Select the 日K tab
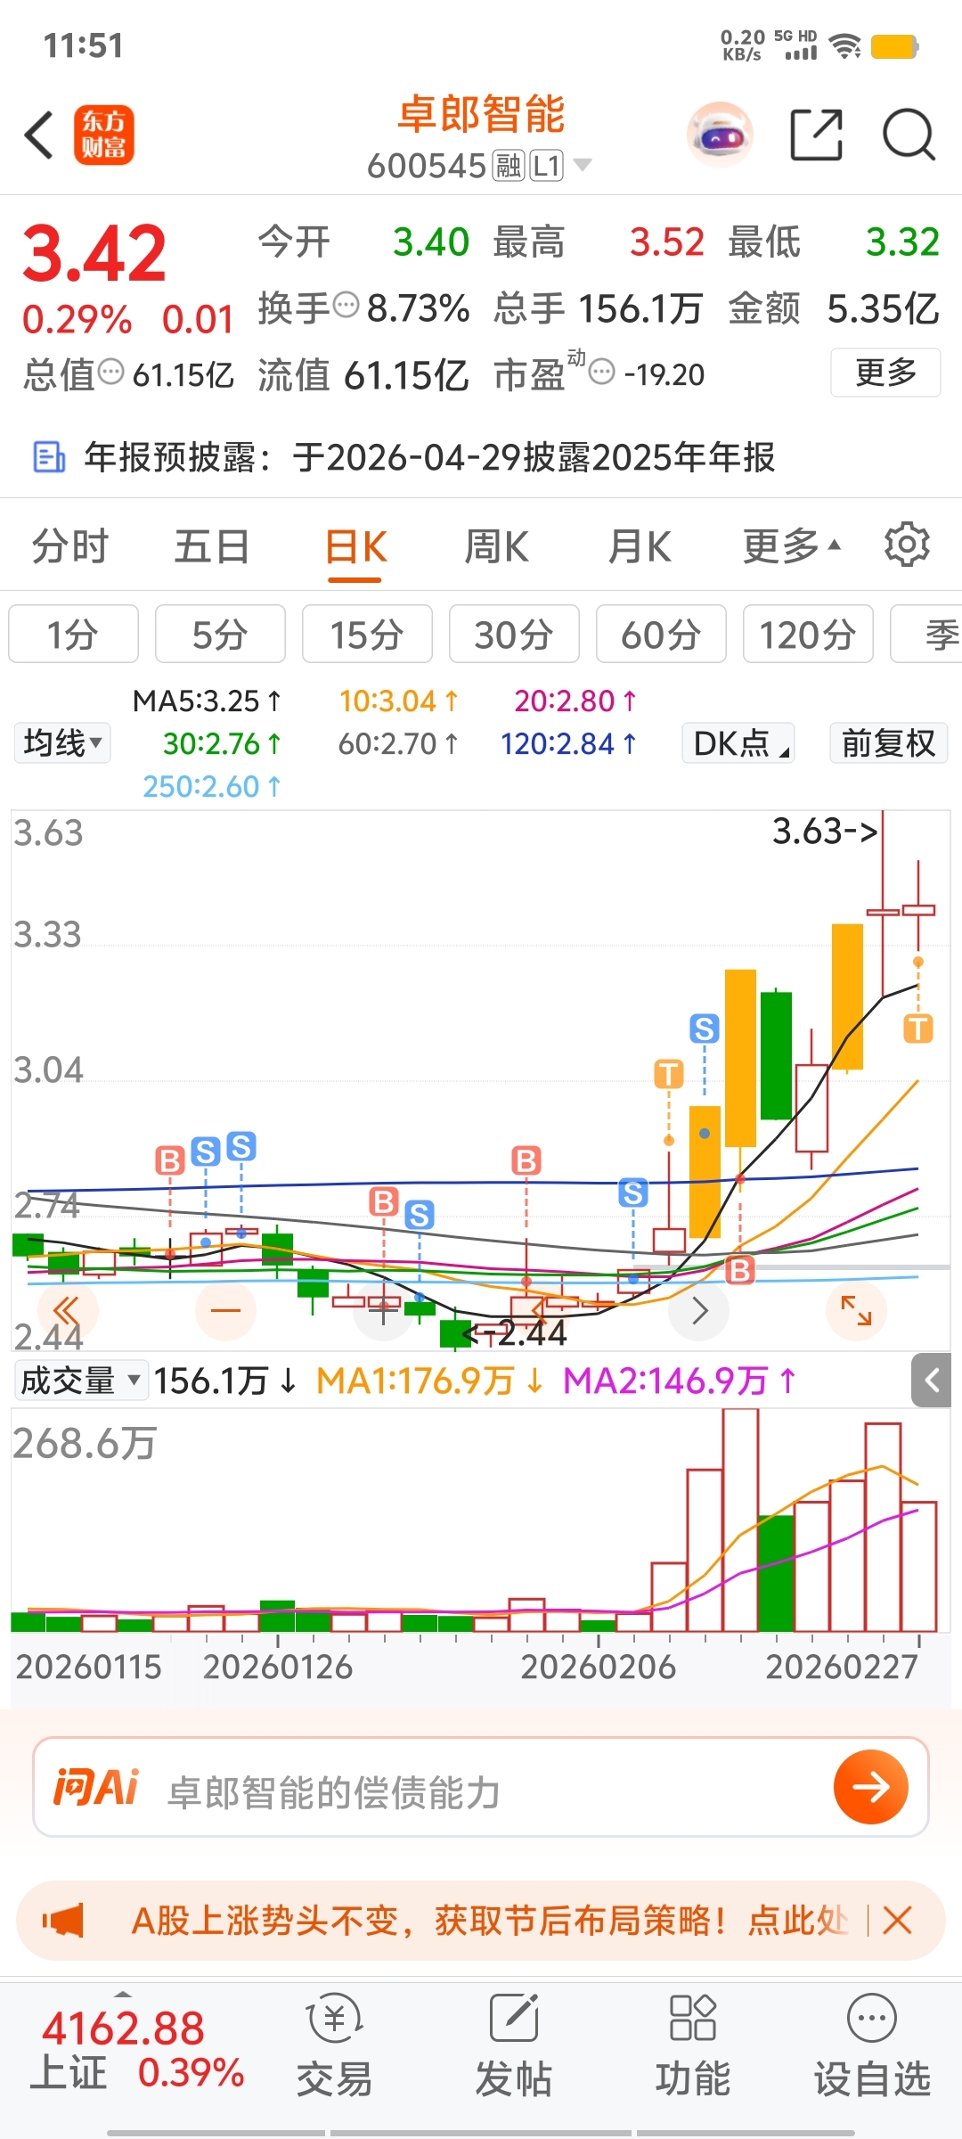Image resolution: width=962 pixels, height=2139 pixels. 355,545
